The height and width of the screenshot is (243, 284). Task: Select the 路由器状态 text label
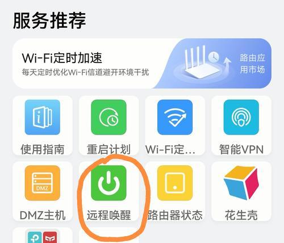click(175, 215)
